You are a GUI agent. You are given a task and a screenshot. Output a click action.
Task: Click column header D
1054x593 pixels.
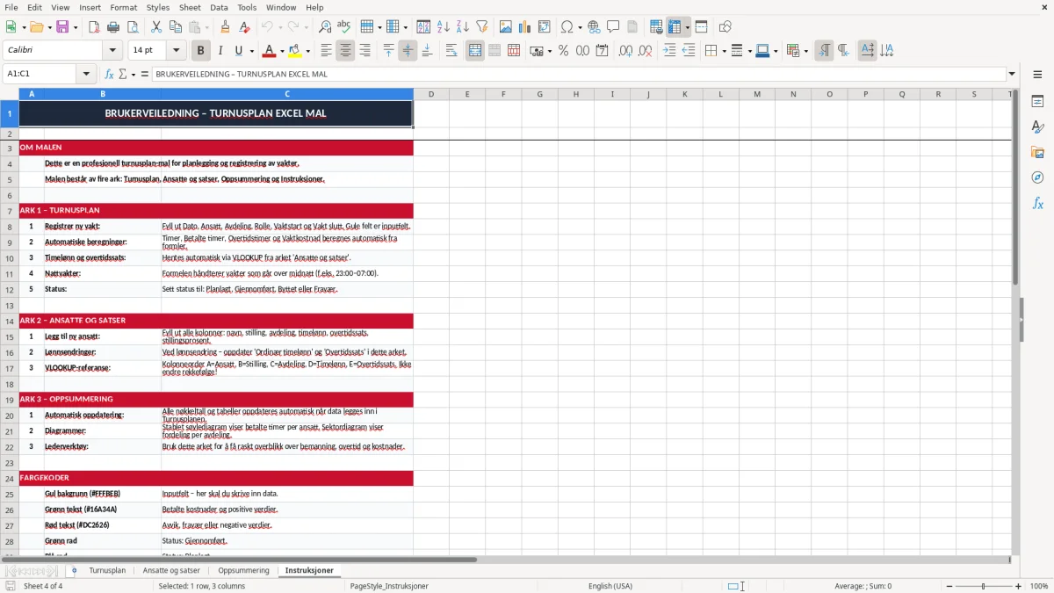[431, 94]
